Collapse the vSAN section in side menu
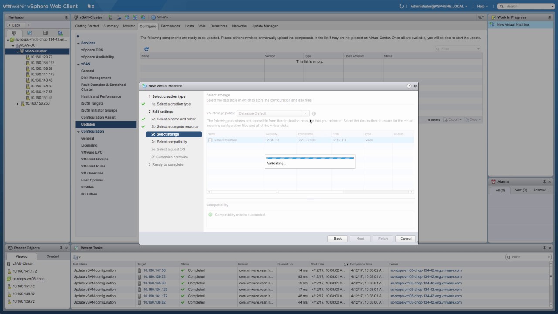 coord(78,64)
